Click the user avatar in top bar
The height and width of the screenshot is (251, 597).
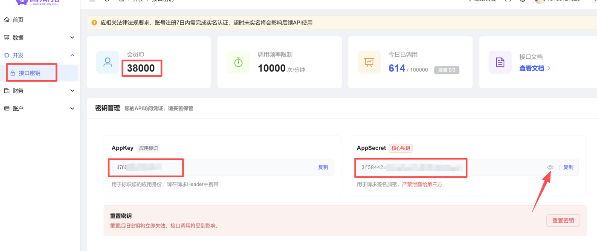coord(540,2)
